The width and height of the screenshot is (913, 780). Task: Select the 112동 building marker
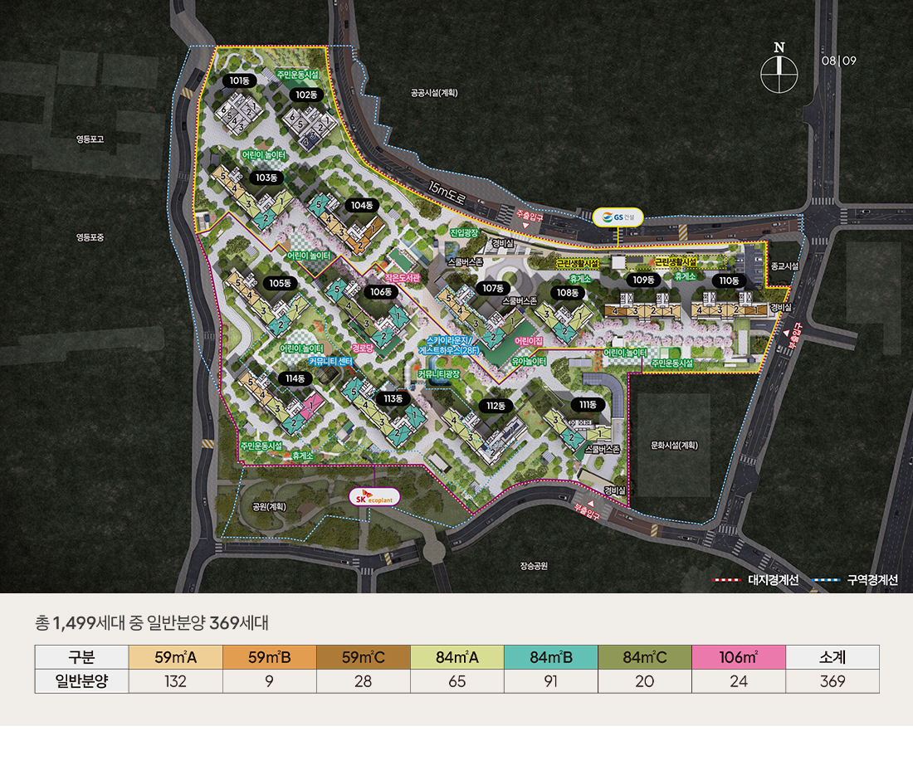point(496,406)
